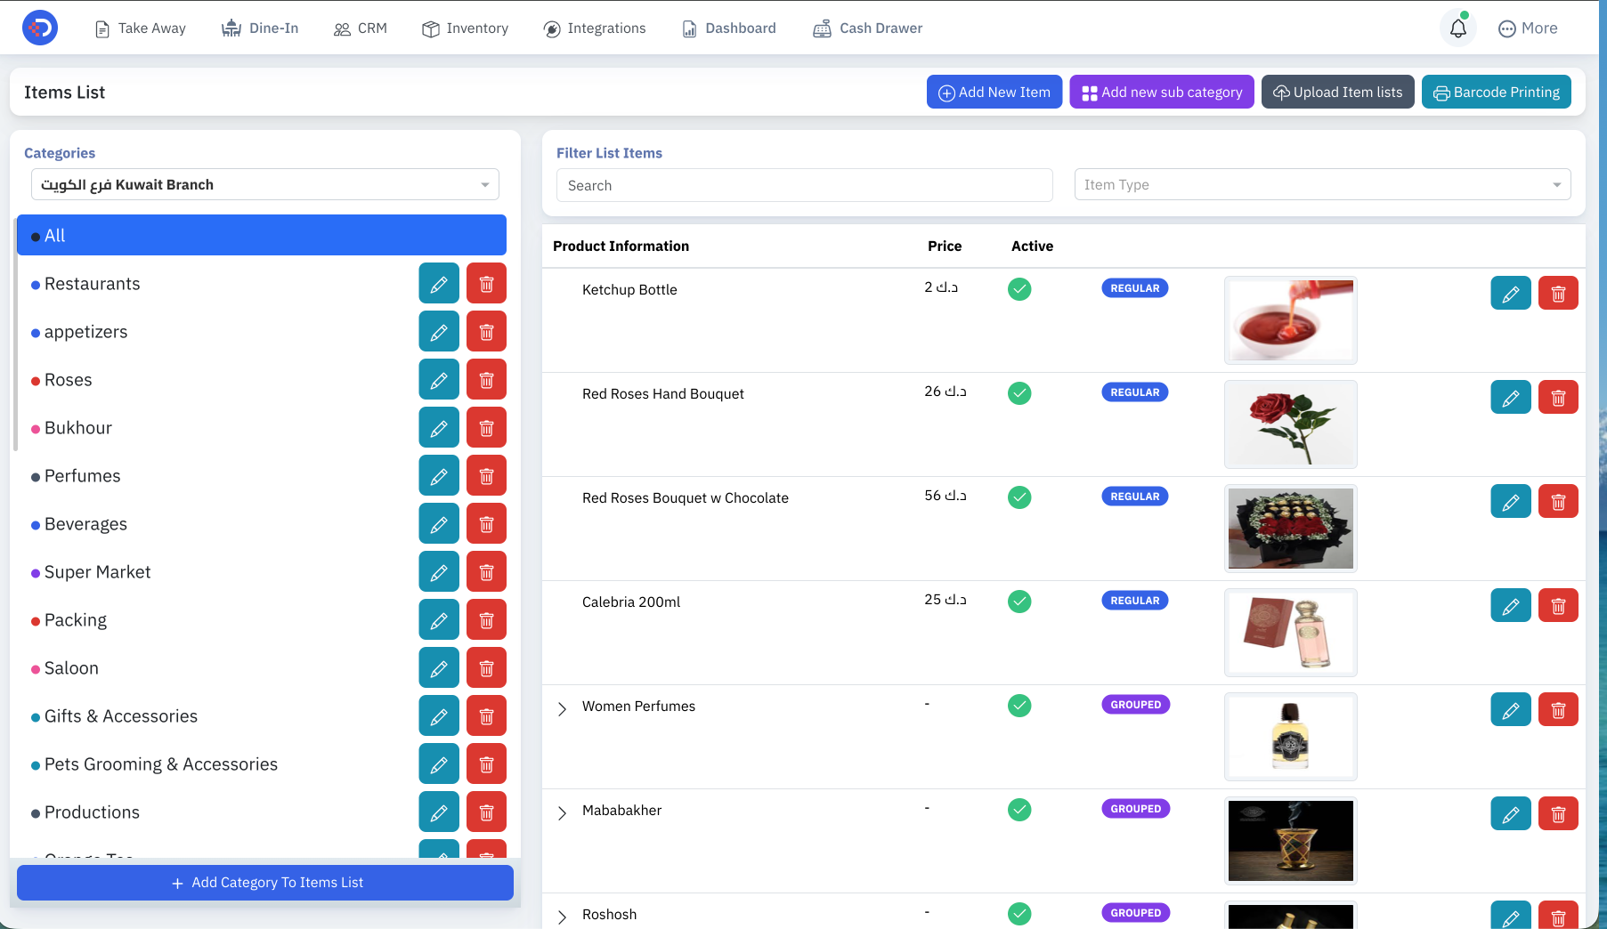Delete the Saloon category

[x=486, y=668]
